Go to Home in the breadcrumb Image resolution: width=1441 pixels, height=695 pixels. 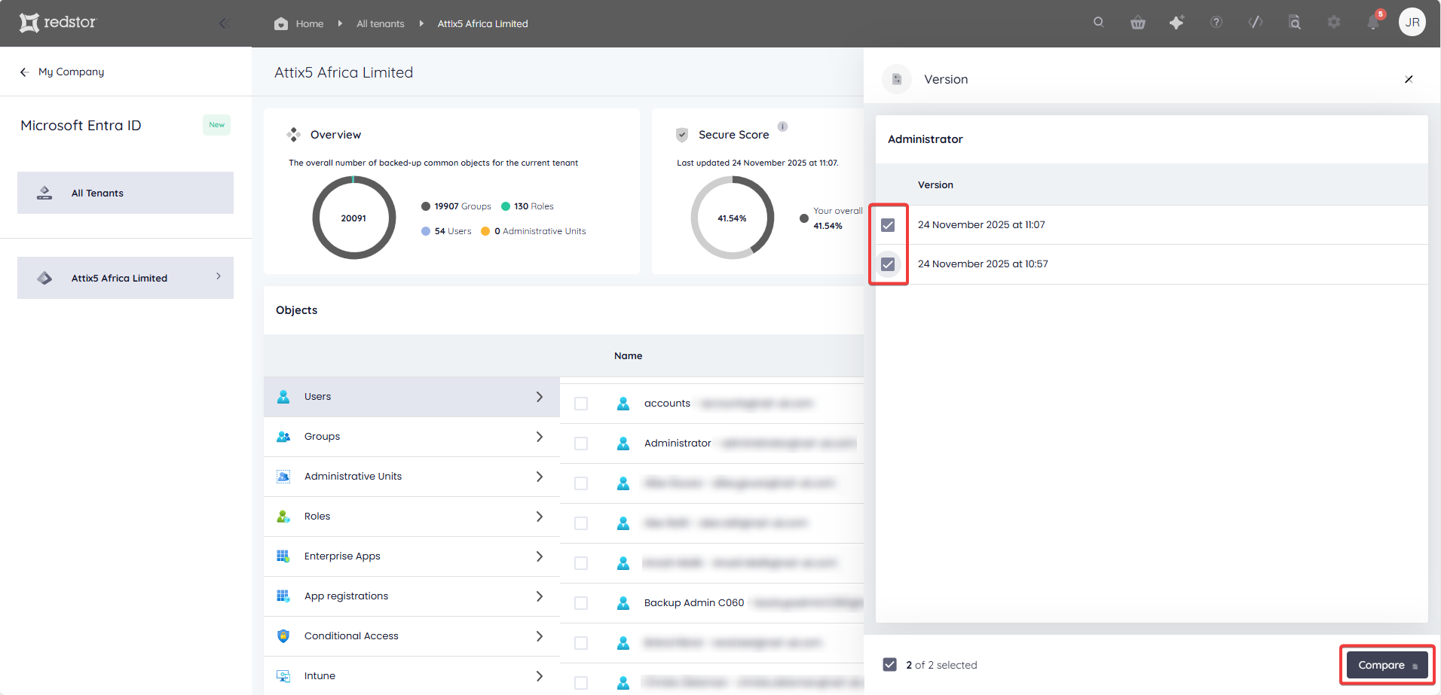pos(310,24)
